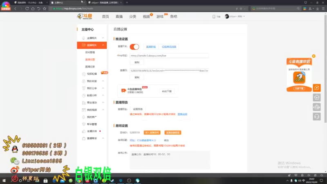327x184 pixels.
Task: Click the orange play icon on the floating sidebar
Action: coord(316,88)
